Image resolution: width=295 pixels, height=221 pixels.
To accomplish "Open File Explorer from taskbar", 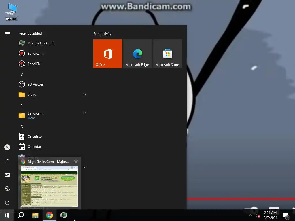I will [35, 215].
